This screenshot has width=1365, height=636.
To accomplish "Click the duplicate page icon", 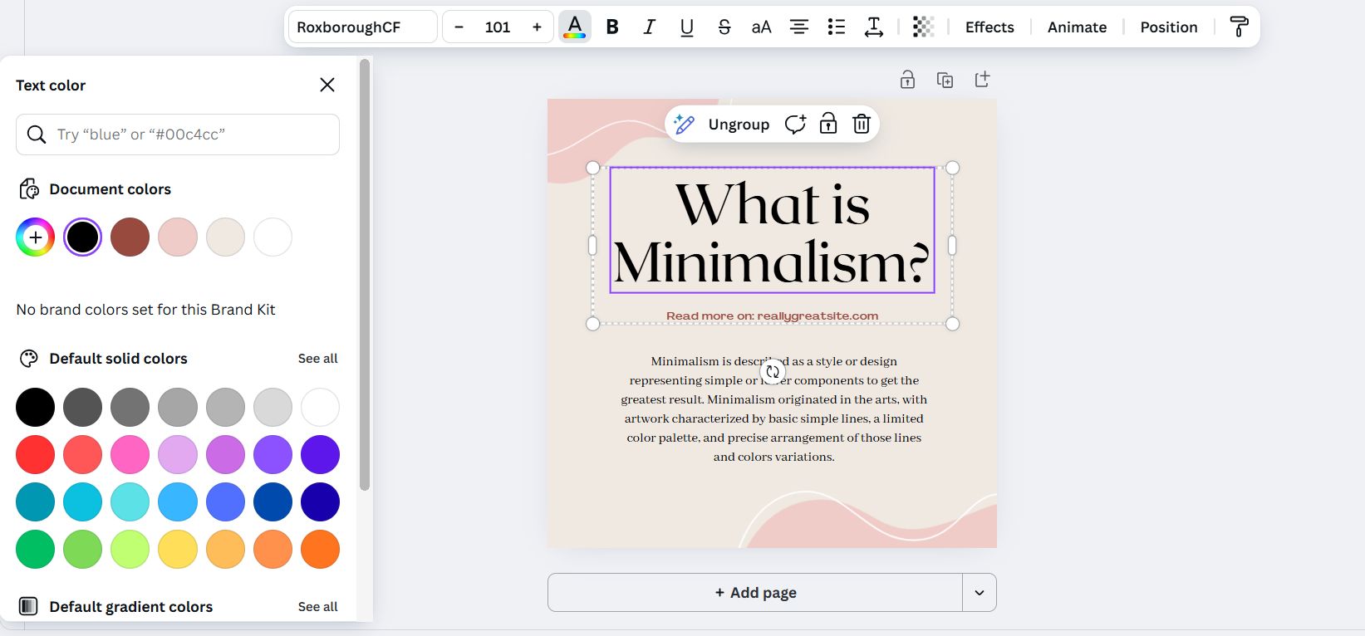I will pos(945,80).
